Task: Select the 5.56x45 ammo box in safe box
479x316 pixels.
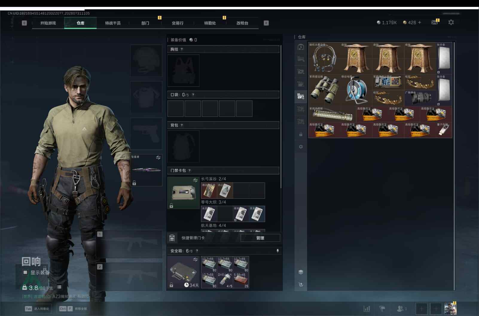Action: 241,280
